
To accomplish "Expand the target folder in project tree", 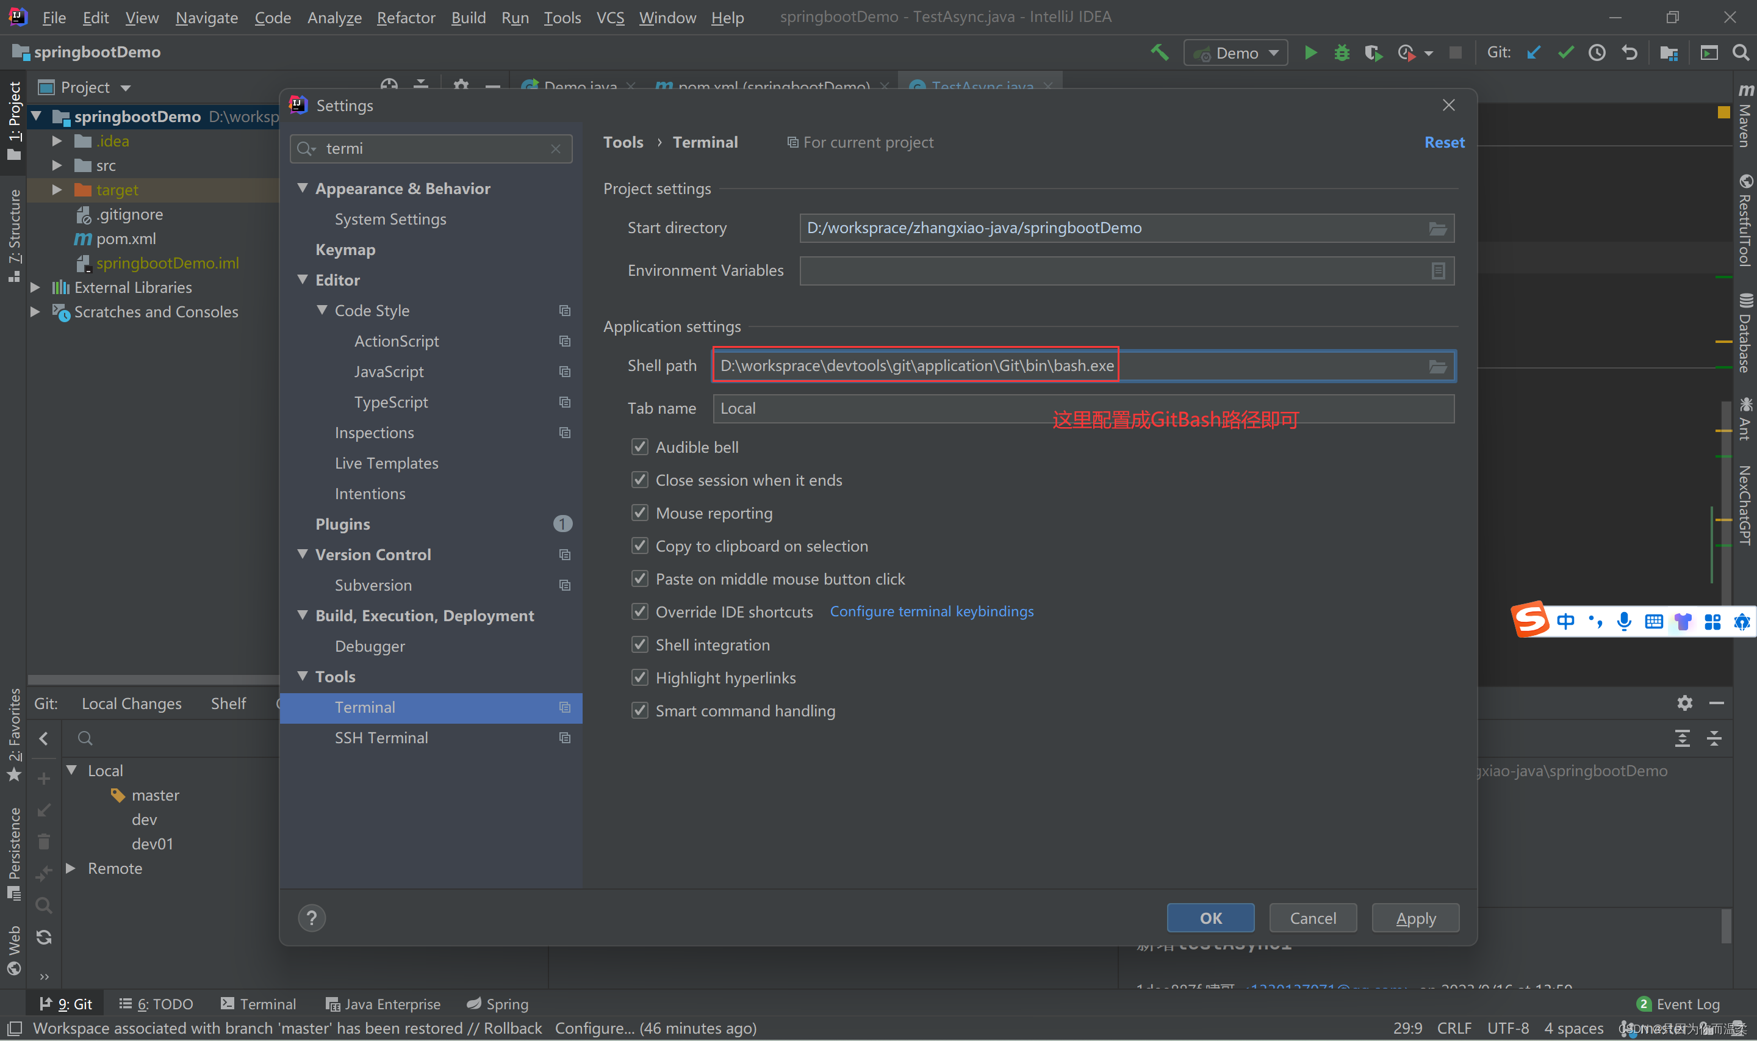I will pyautogui.click(x=57, y=189).
